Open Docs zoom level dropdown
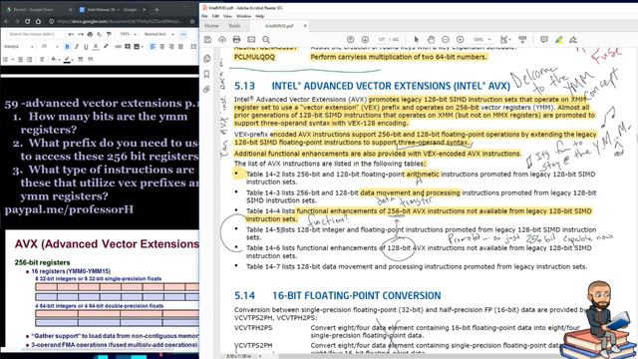 point(128,34)
